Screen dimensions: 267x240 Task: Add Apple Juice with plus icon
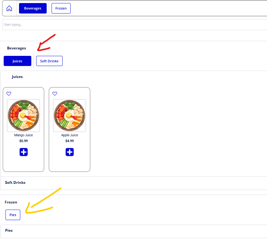(69, 152)
